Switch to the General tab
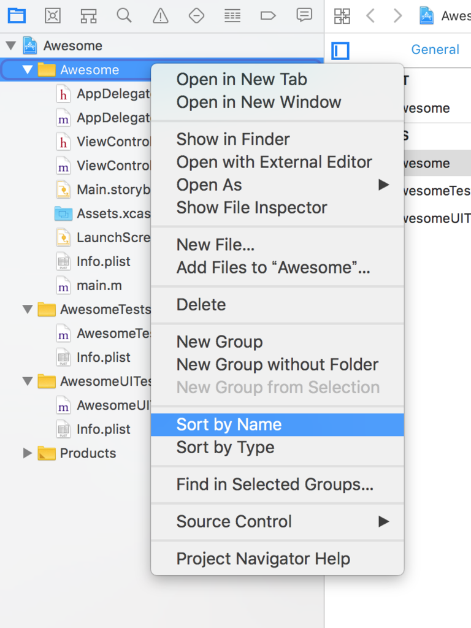The image size is (471, 628). (435, 50)
